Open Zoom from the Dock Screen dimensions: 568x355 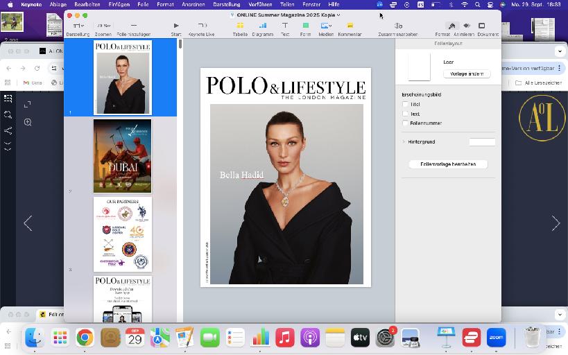[496, 337]
